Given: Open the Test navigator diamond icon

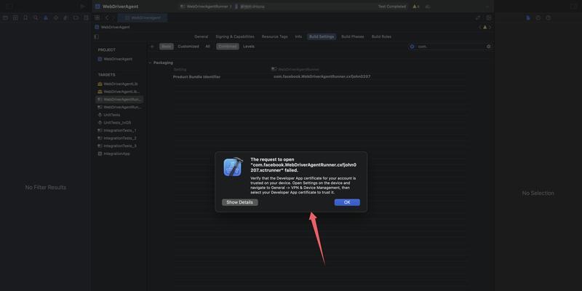Looking at the screenshot, I should point(56,17).
